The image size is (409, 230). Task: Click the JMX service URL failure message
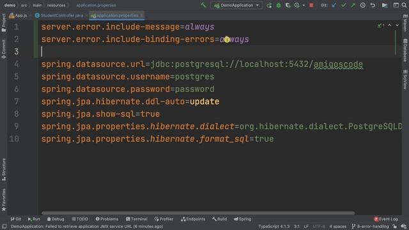[87, 226]
